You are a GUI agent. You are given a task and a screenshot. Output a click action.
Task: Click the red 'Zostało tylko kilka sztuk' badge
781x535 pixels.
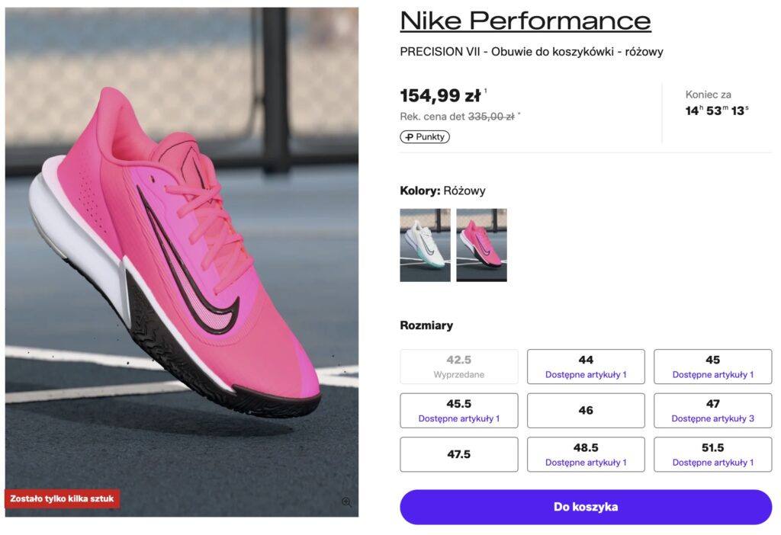point(62,499)
